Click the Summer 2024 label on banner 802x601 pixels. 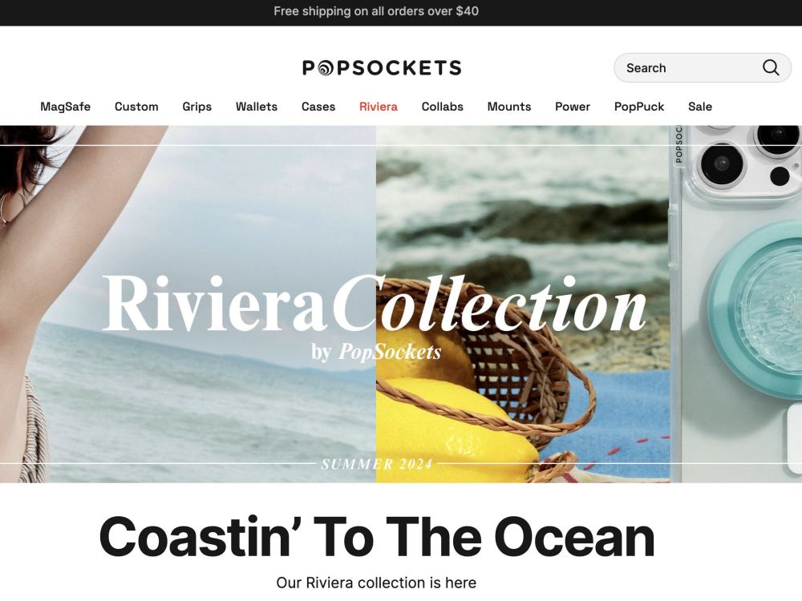click(376, 464)
